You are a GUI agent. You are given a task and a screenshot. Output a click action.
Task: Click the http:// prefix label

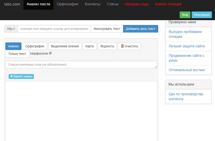point(11,29)
